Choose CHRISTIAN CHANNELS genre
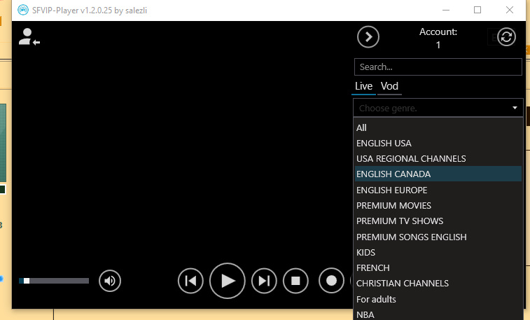Viewport: 530px width, 320px height. pyautogui.click(x=438, y=284)
